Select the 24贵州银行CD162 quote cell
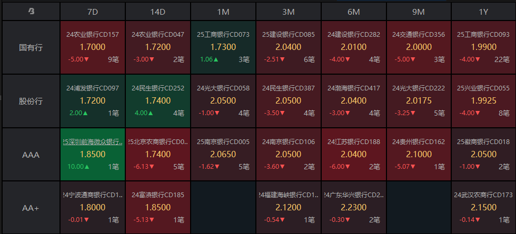The image size is (516, 234). [419, 155]
